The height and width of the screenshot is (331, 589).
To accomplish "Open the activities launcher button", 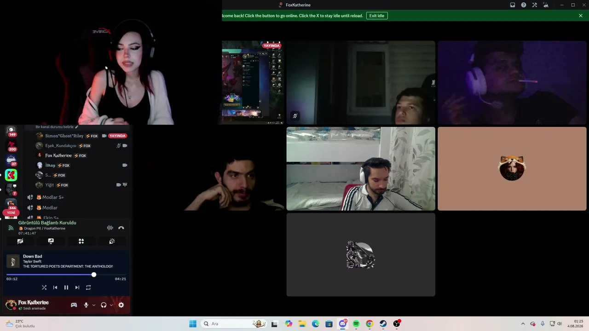I will click(x=81, y=241).
